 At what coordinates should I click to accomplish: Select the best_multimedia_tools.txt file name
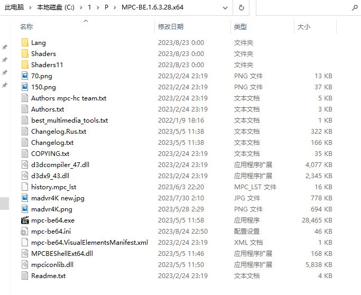70,120
